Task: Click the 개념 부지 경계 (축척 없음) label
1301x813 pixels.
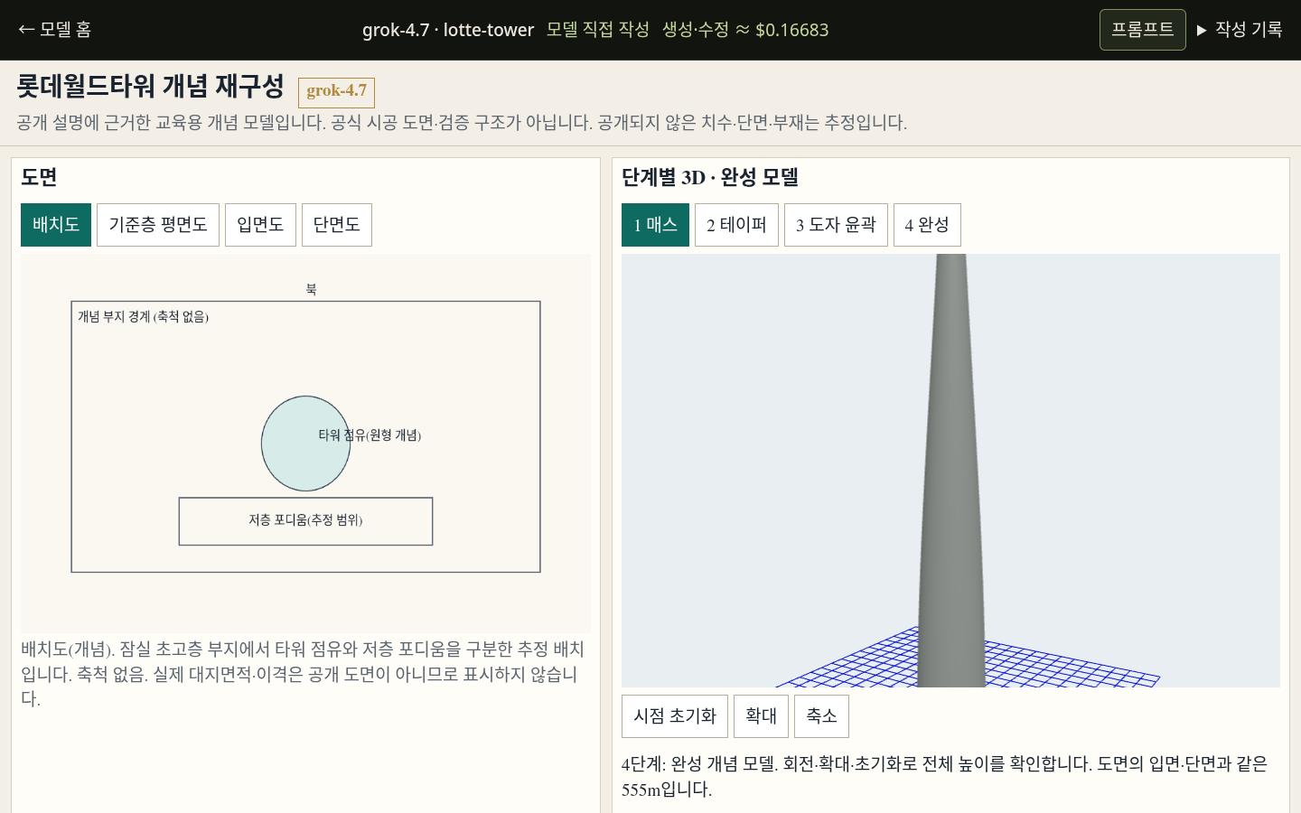Action: [x=143, y=317]
